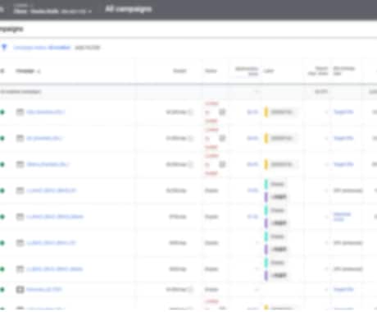Viewport: 377px width, 312px height.
Task: Toggle the green status dot of first campaign
Action: pos(2,112)
